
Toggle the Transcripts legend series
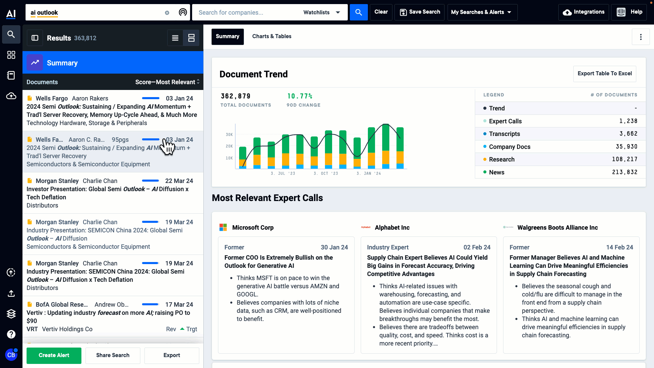560,134
